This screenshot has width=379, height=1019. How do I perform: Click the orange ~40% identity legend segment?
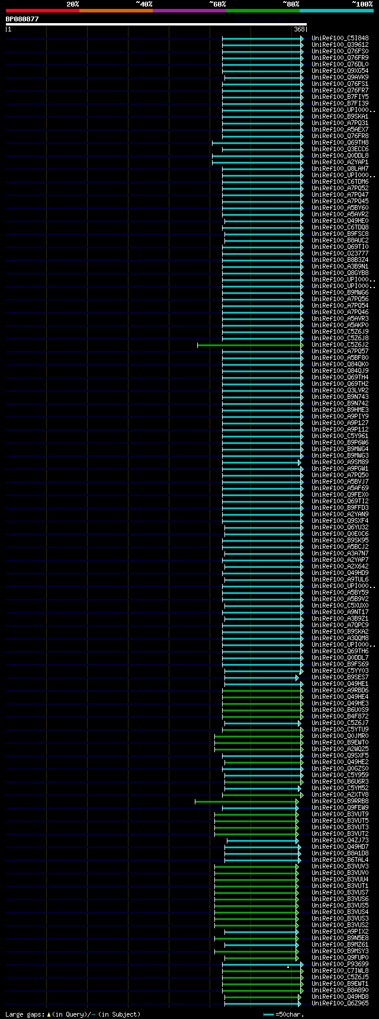[x=116, y=11]
